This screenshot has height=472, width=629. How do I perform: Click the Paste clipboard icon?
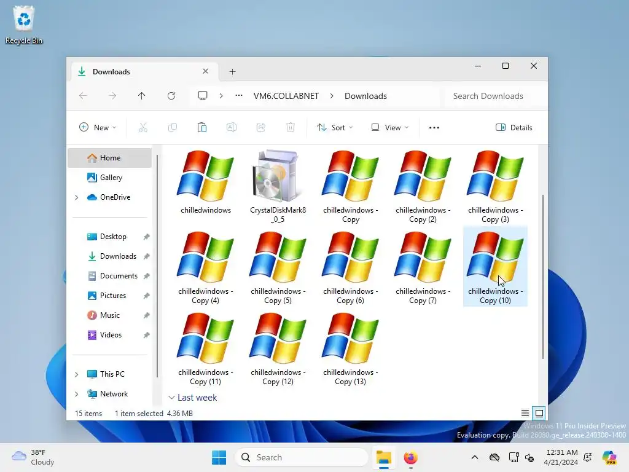coord(201,128)
